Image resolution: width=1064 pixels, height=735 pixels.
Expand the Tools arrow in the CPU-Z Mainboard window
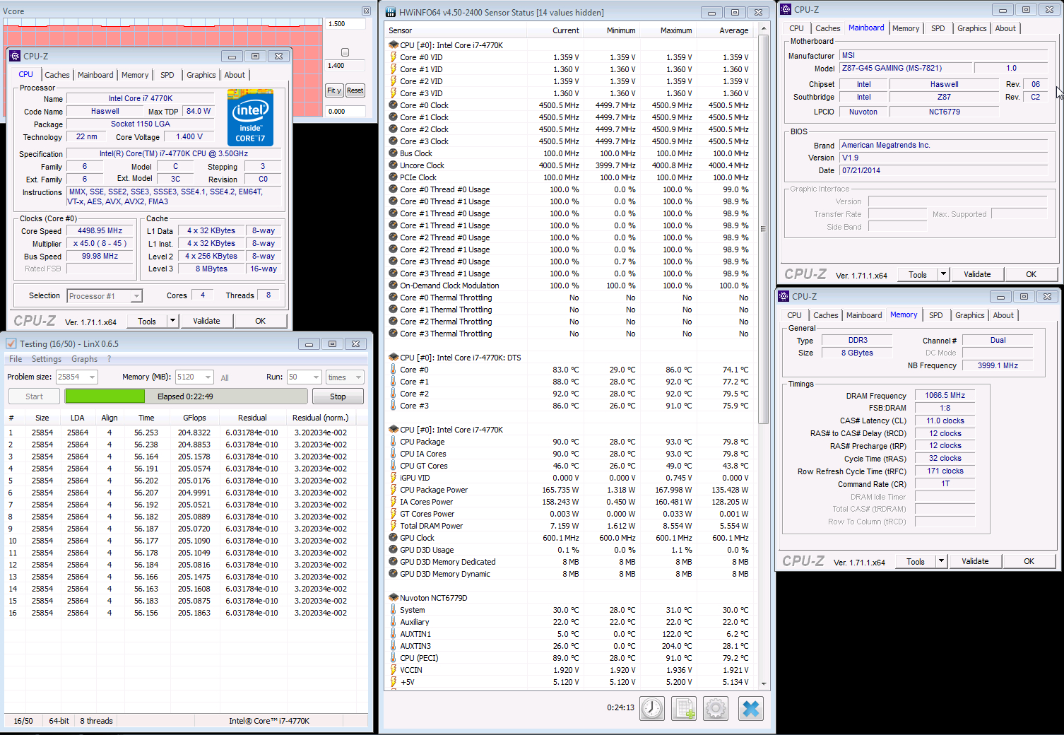pos(943,274)
